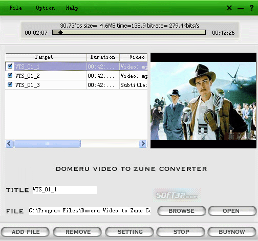This screenshot has height=241, width=258.
Task: Open the SETTING dialog
Action: click(130, 232)
